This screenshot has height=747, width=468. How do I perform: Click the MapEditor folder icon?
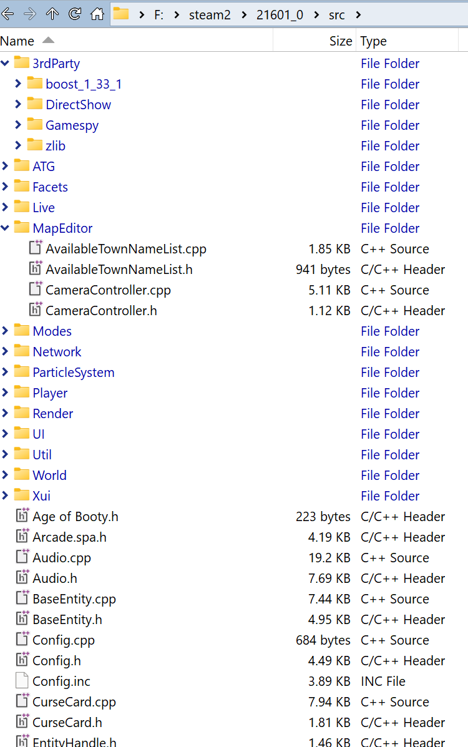point(21,227)
